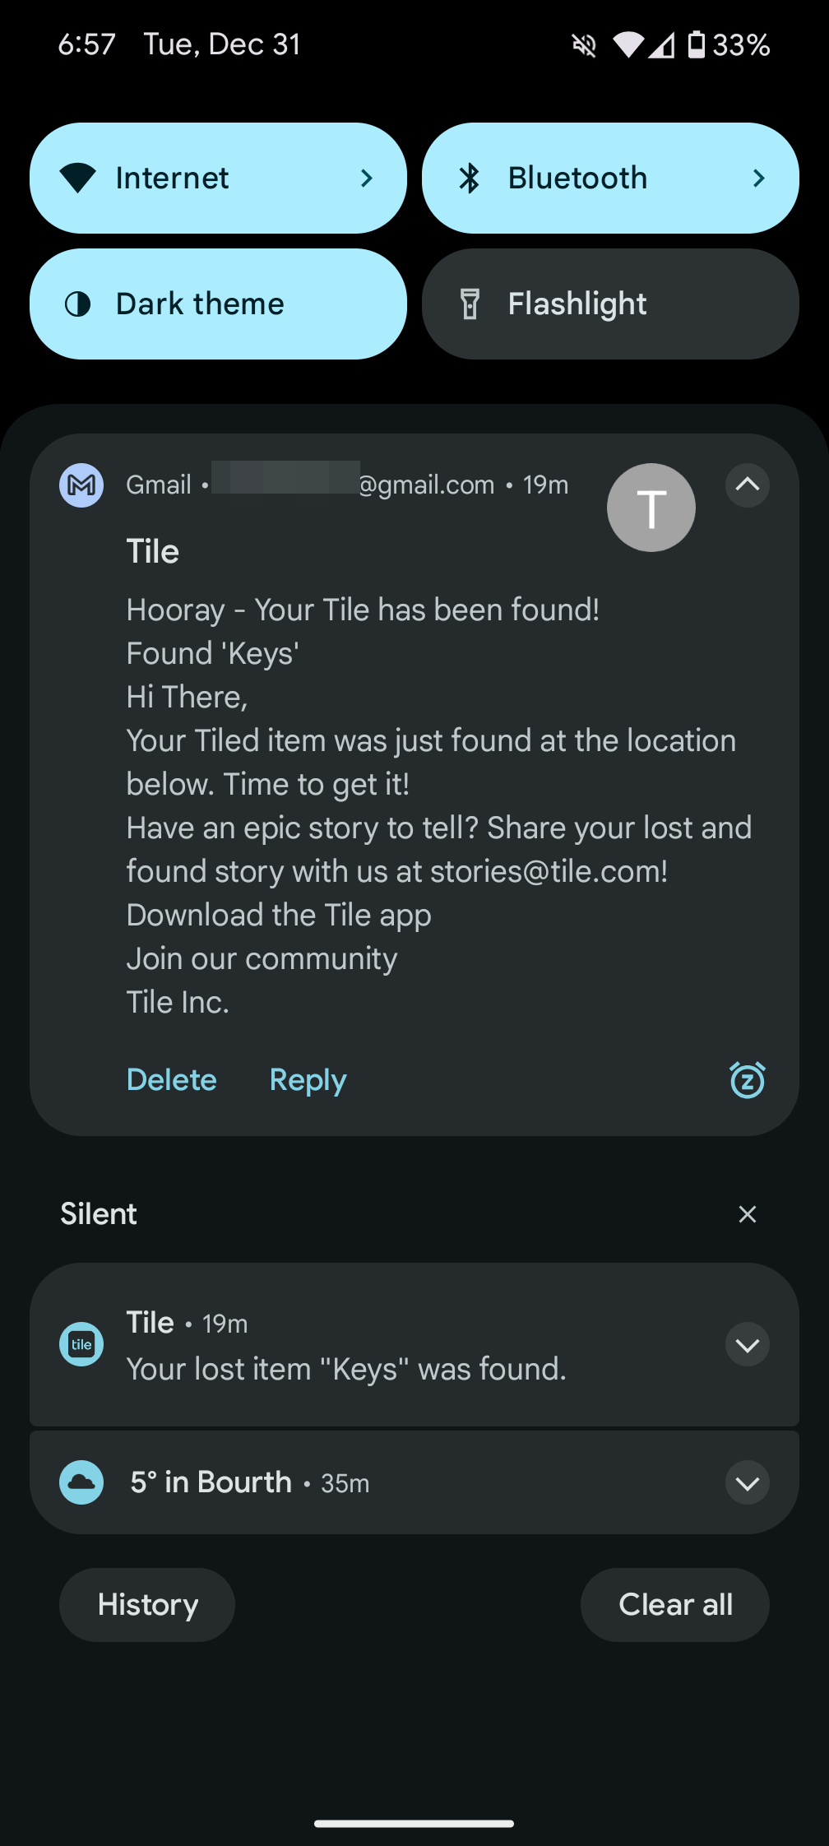Snooze the Gmail notification with alarm icon

point(747,1079)
